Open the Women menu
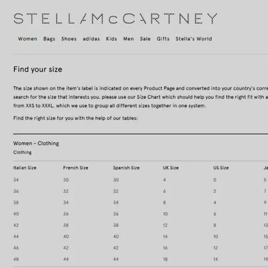This screenshot has width=268, height=268. coord(28,39)
